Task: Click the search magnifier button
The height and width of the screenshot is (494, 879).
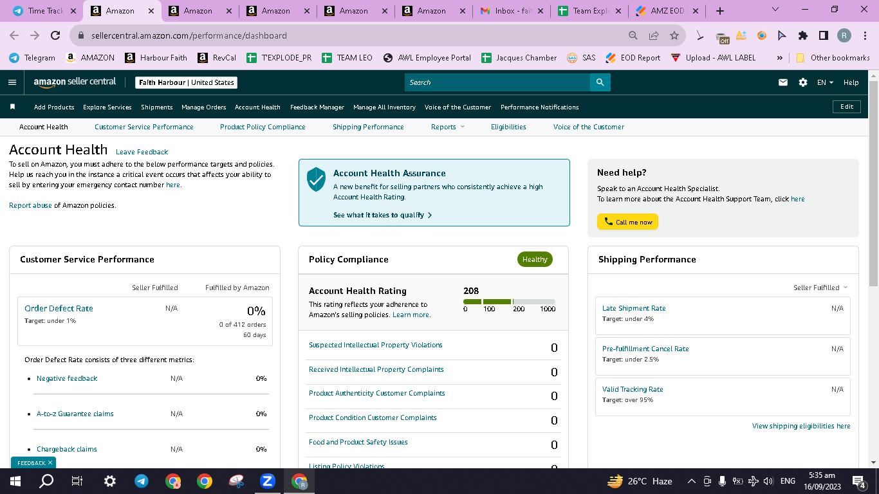Action: tap(600, 82)
